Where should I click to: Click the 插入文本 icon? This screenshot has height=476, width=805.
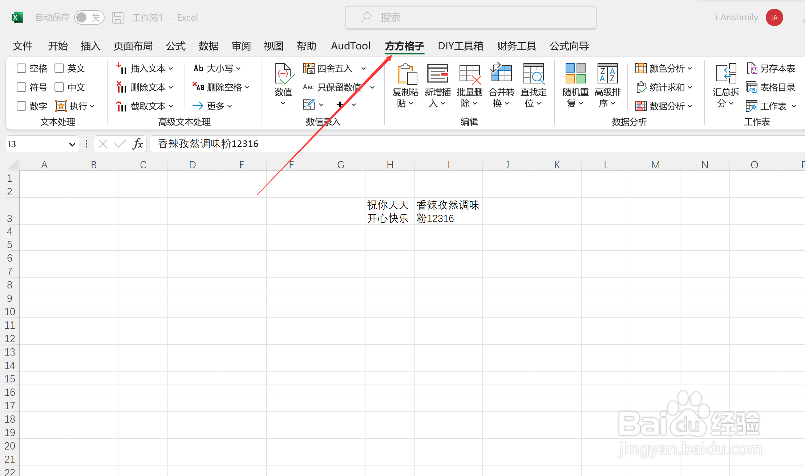(x=121, y=68)
